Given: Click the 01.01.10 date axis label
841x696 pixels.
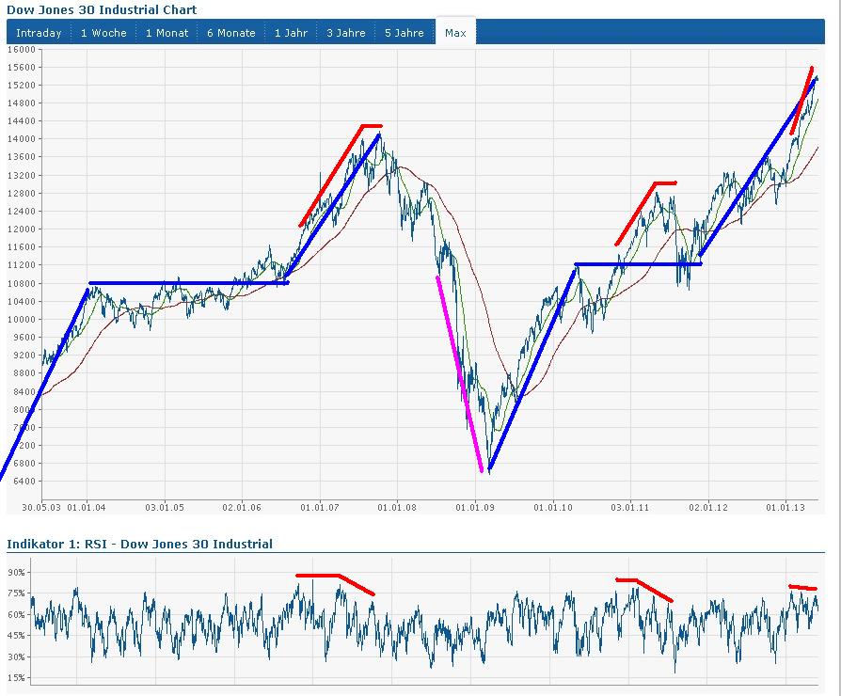Looking at the screenshot, I should [x=553, y=507].
